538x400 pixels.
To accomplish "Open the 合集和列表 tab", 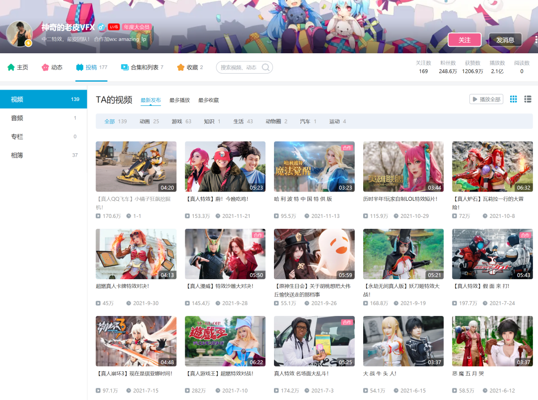I will (142, 67).
